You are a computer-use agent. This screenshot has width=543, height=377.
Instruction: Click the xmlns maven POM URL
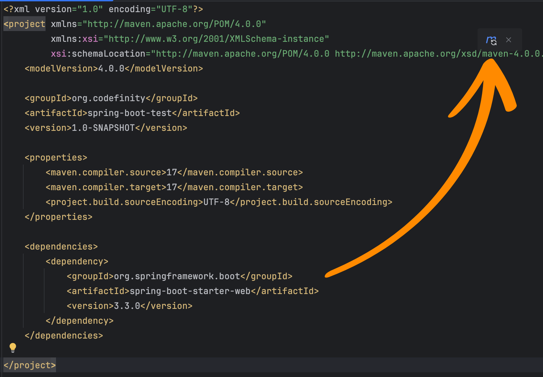tap(174, 24)
